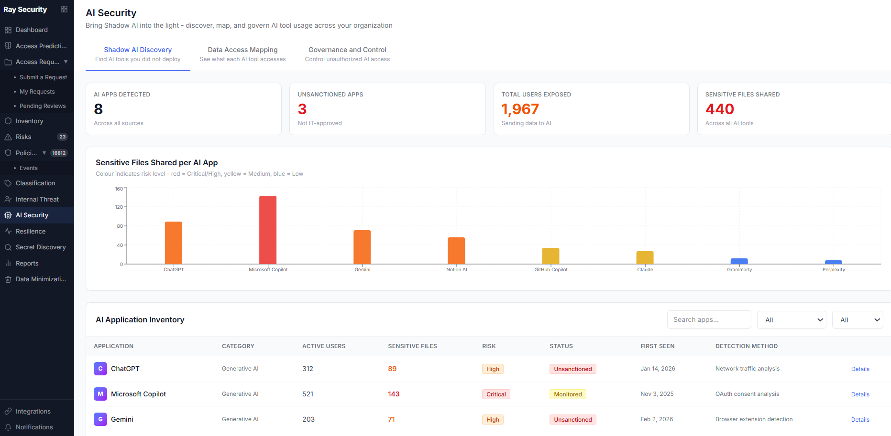Viewport: 891px width, 436px height.
Task: Open Details for Gemini row
Action: [860, 420]
